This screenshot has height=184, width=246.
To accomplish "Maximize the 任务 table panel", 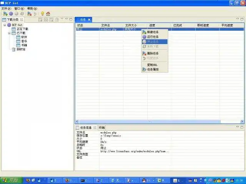I will (x=242, y=19).
